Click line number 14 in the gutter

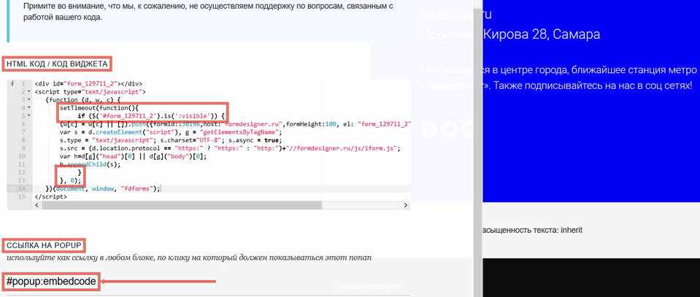click(22, 188)
